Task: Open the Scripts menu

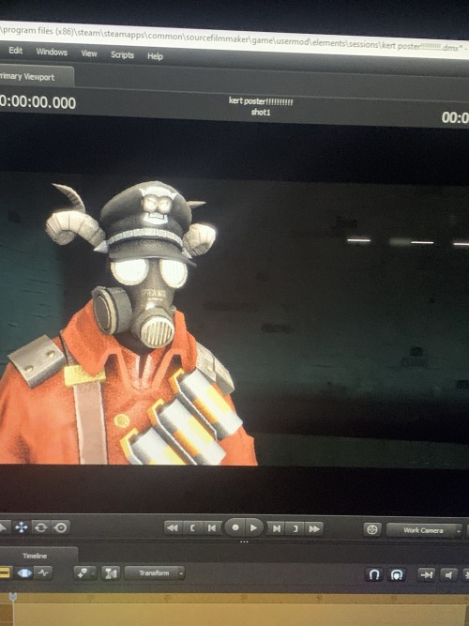Action: 122,54
